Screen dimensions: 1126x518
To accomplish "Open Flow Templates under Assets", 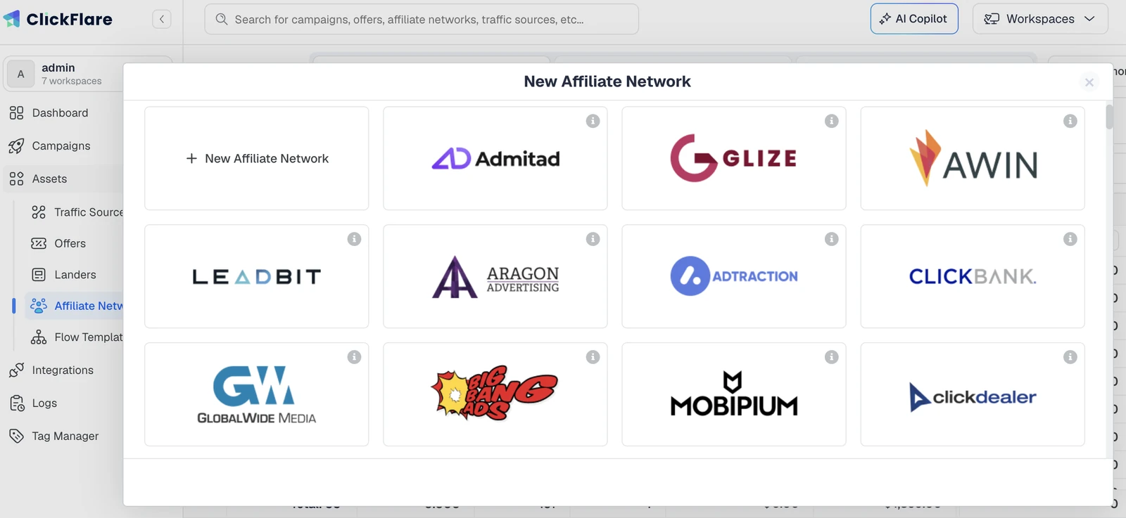I will tap(75, 337).
